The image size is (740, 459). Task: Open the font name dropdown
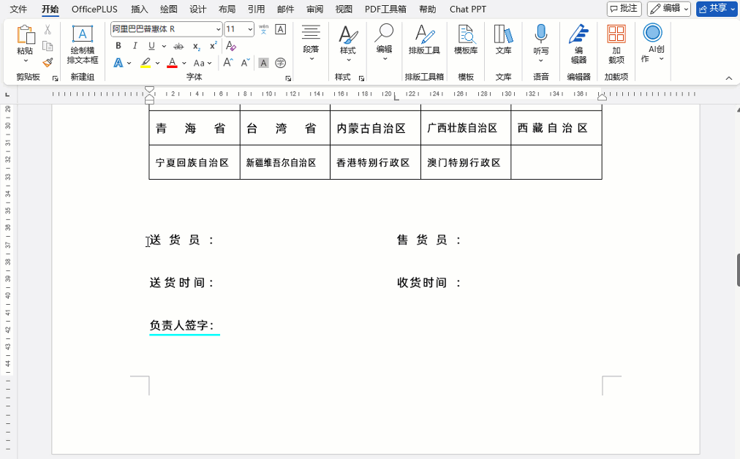[218, 29]
